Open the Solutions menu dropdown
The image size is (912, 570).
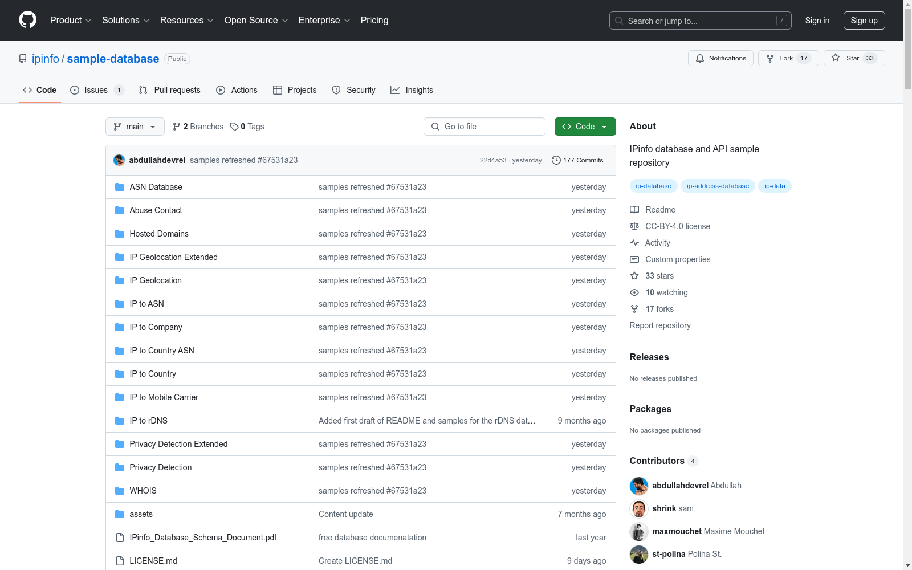tap(126, 21)
